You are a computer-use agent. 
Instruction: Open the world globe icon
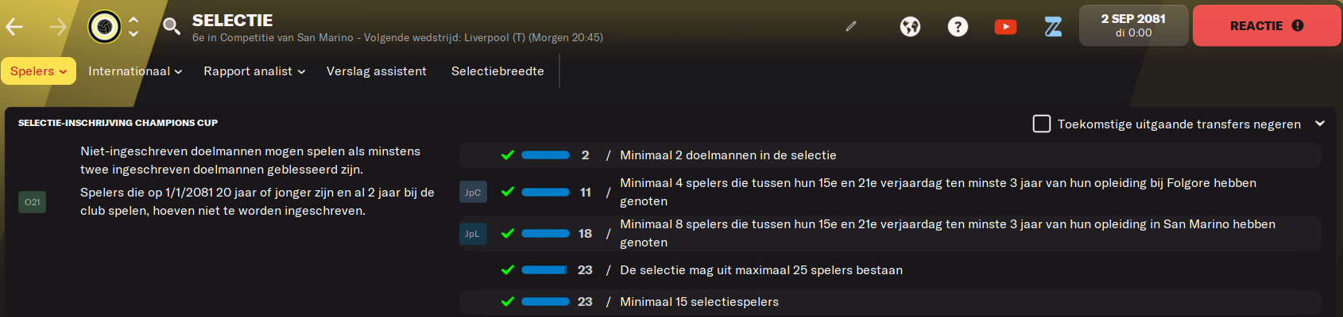(910, 27)
